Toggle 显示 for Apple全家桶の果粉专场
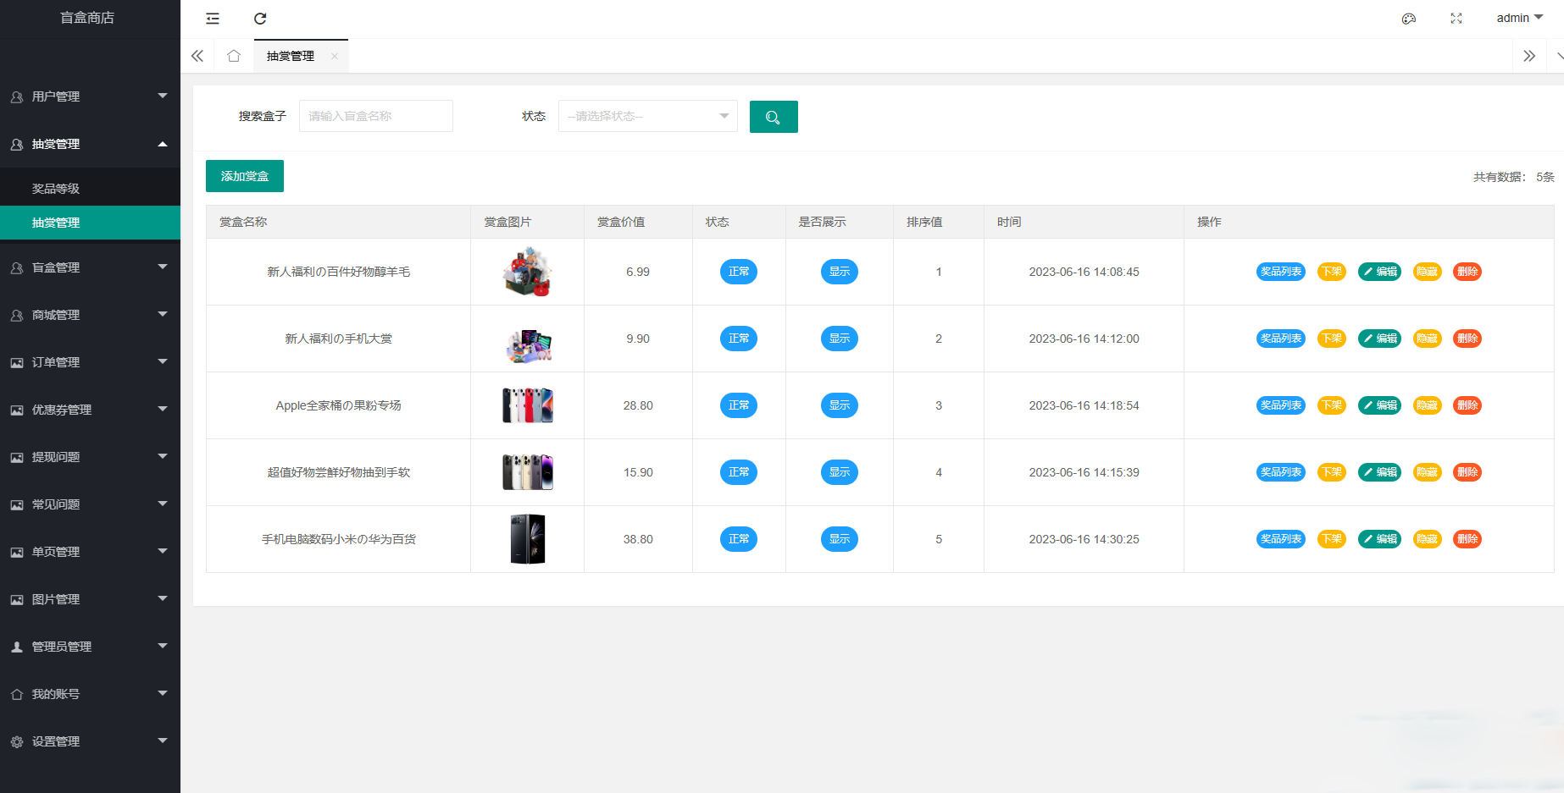This screenshot has width=1564, height=793. (839, 405)
